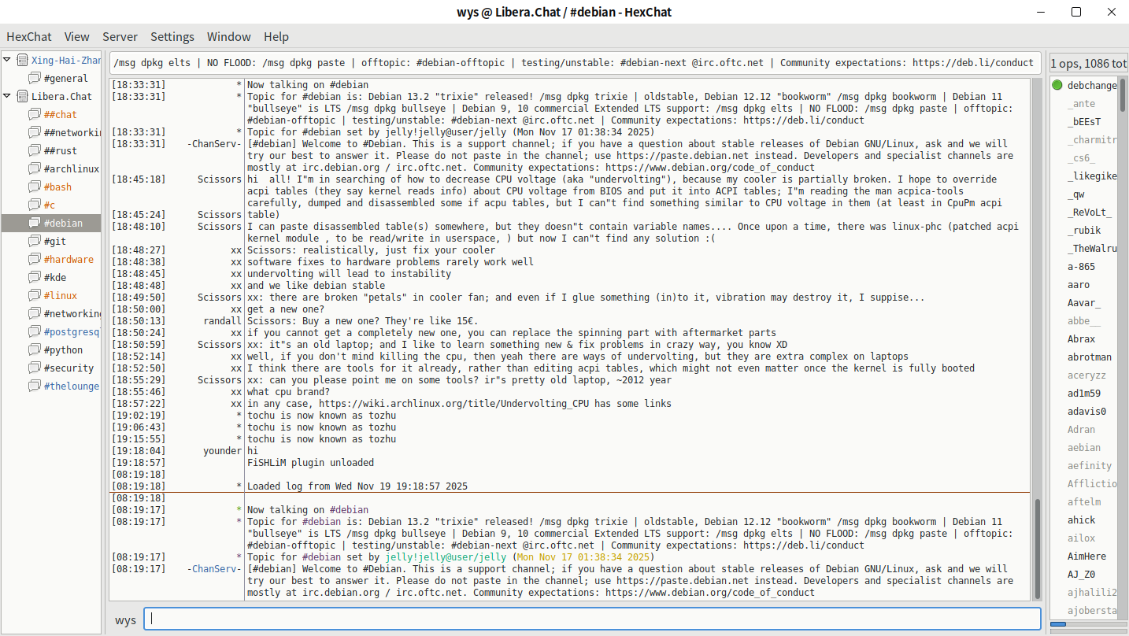The image size is (1129, 636).
Task: Select user Abrax in the user list
Action: (x=1081, y=339)
